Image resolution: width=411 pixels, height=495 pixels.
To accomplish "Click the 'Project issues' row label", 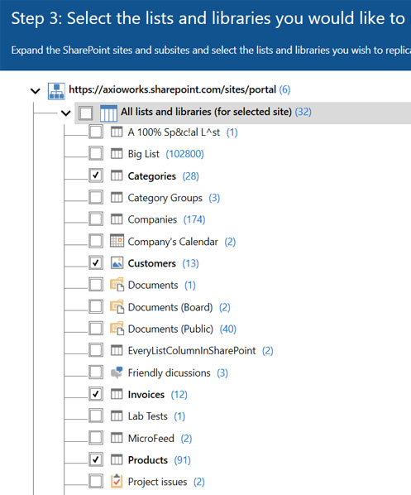I will (157, 482).
